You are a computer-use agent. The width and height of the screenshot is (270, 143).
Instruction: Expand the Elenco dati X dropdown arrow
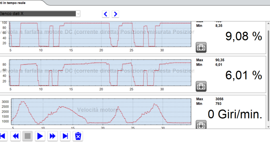[78, 13]
